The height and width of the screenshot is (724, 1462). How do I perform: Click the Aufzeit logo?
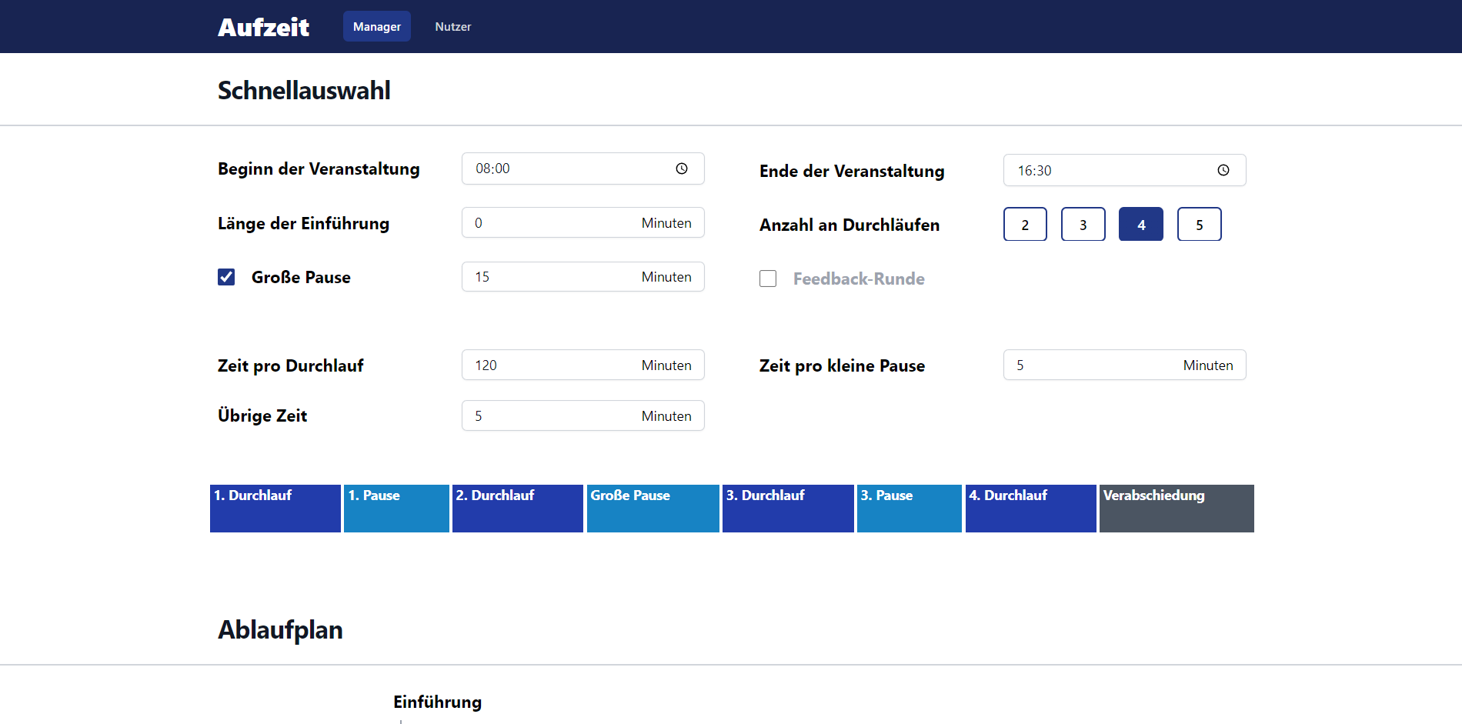263,25
